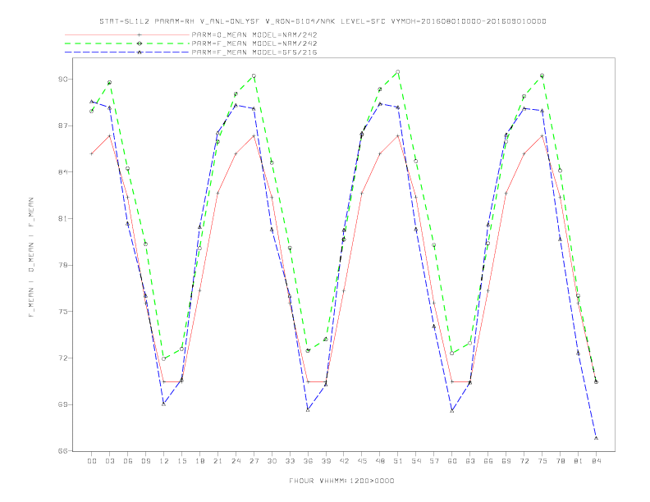Click the y-axis tick label 84

(x=63, y=172)
